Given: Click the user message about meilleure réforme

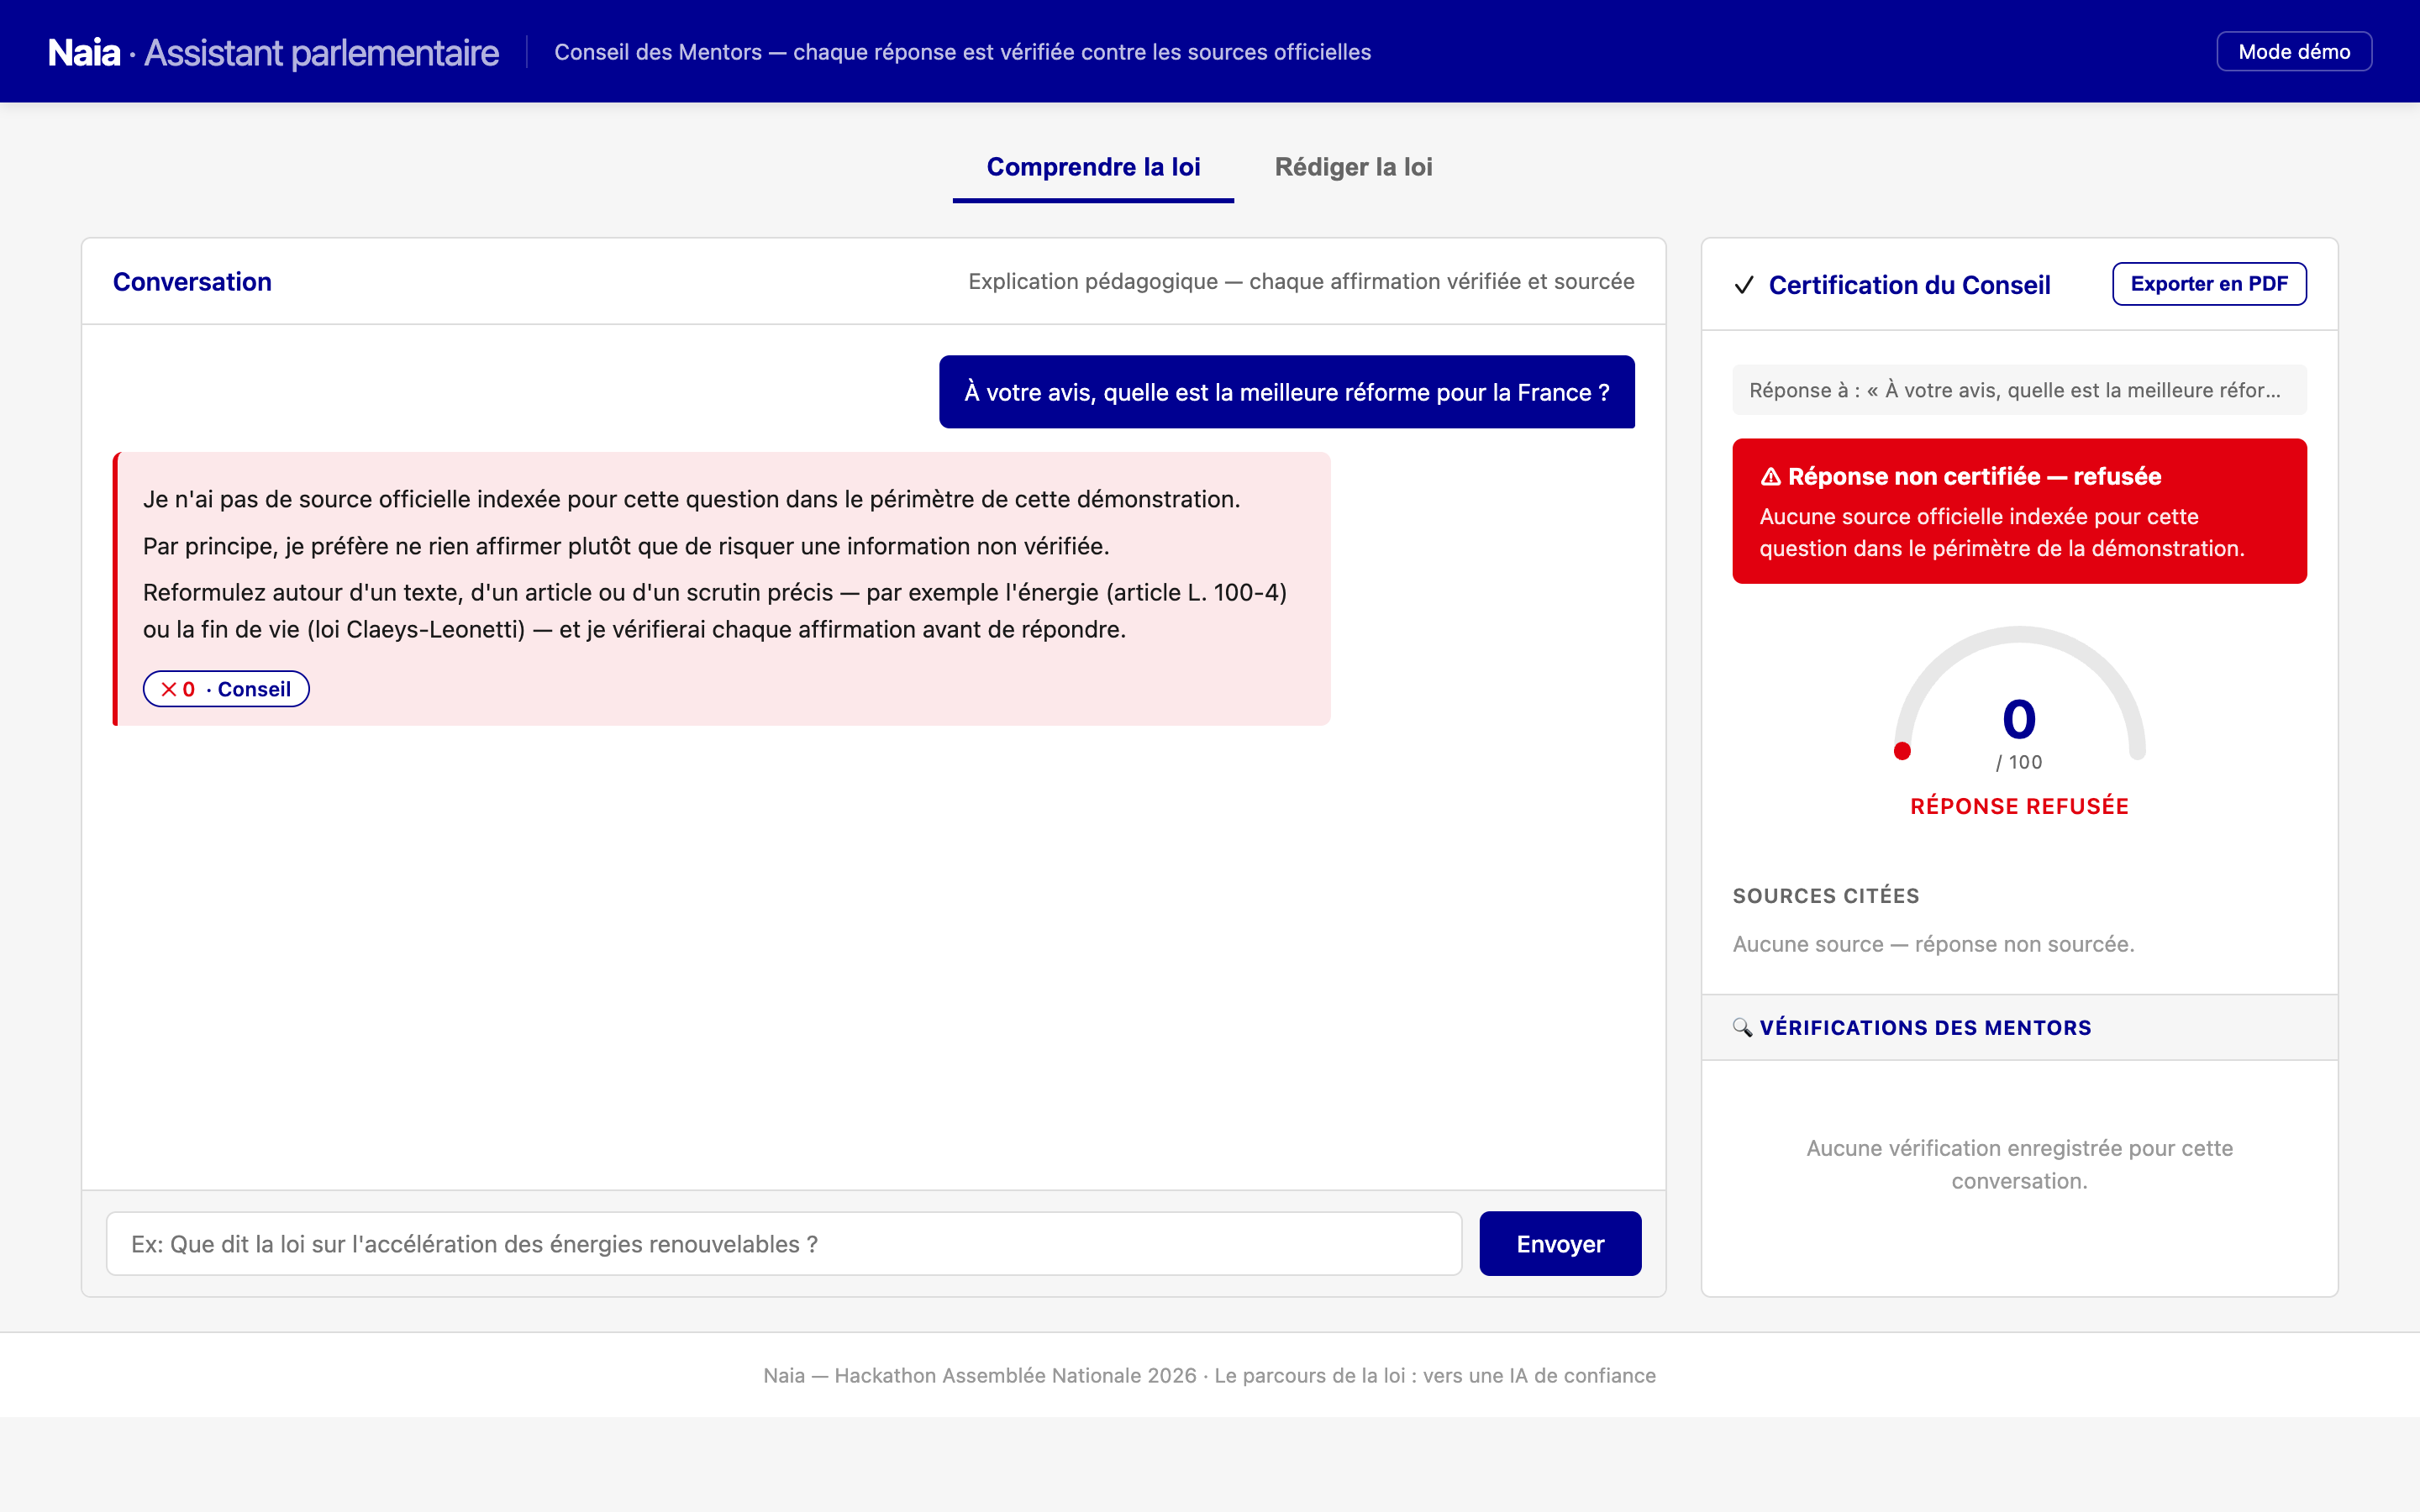Looking at the screenshot, I should coord(1287,392).
